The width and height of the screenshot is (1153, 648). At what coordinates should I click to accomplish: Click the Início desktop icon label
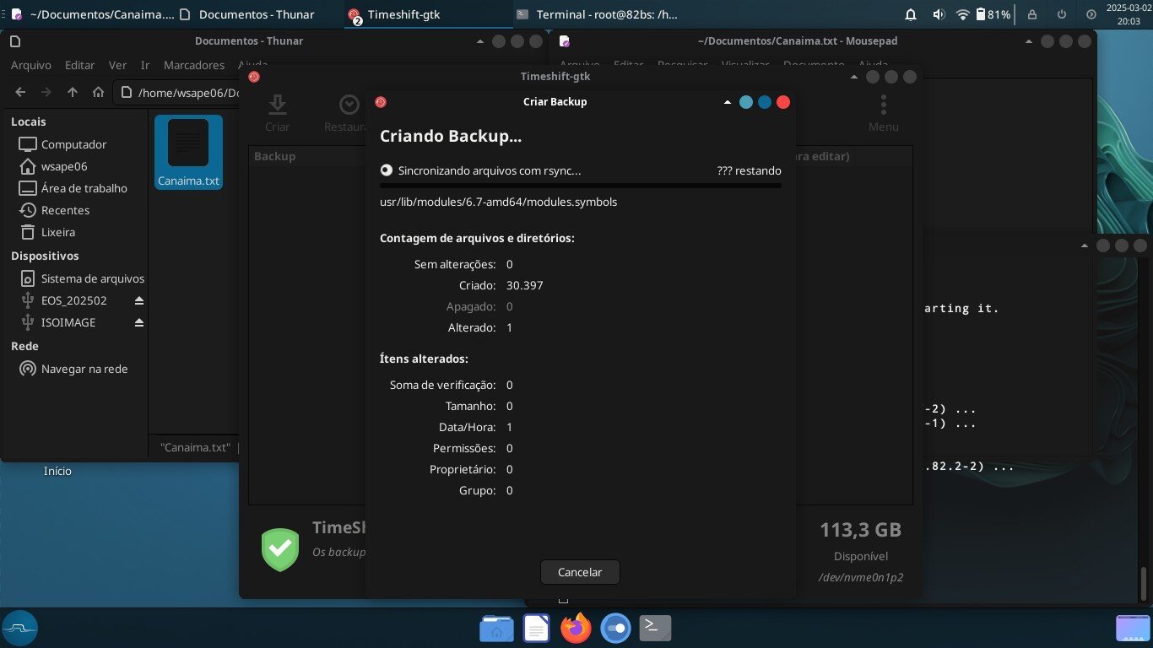click(57, 471)
